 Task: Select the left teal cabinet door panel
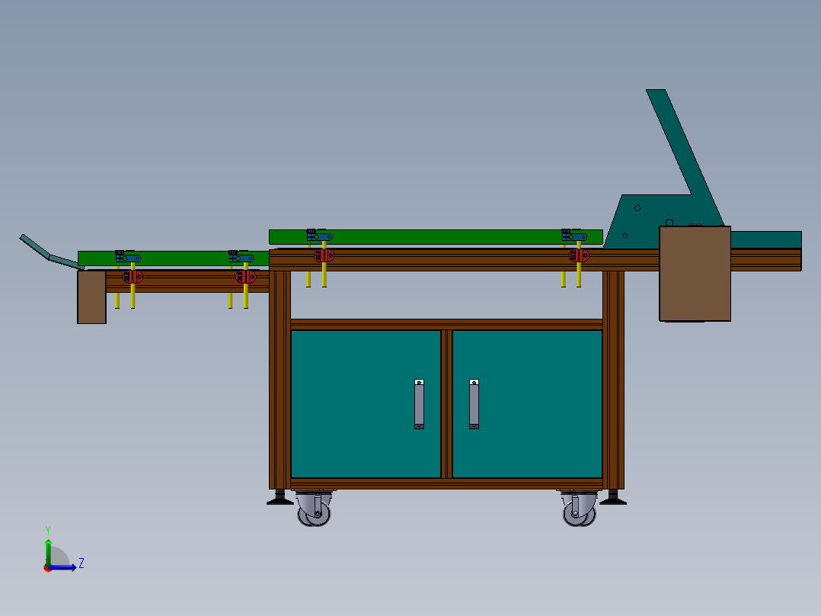pyautogui.click(x=366, y=403)
